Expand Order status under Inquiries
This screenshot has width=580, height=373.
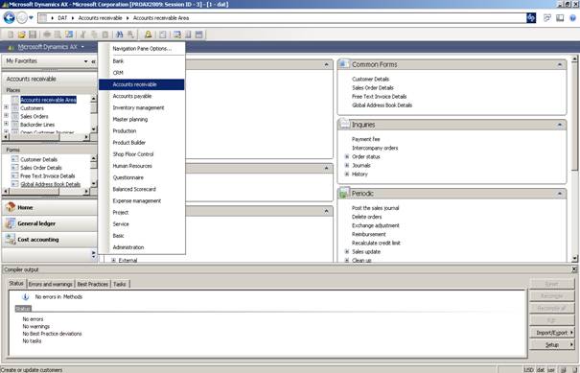click(x=347, y=156)
